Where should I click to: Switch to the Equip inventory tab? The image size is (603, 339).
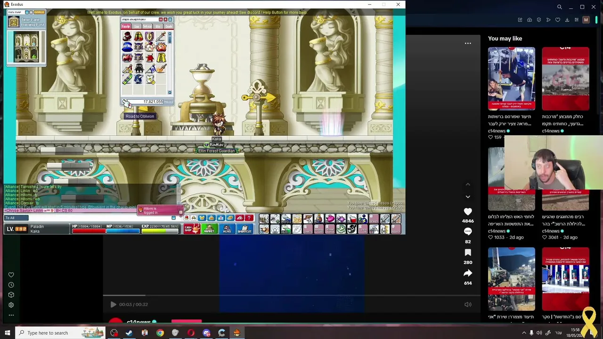coord(126,26)
